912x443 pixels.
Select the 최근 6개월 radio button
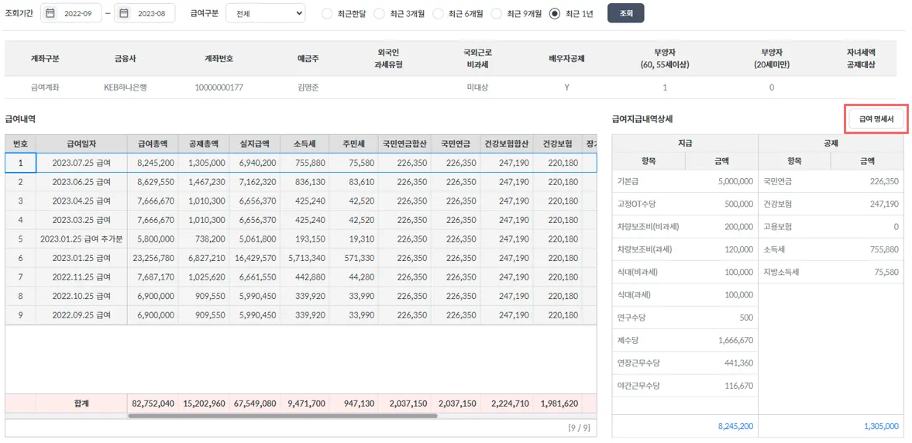coord(439,13)
